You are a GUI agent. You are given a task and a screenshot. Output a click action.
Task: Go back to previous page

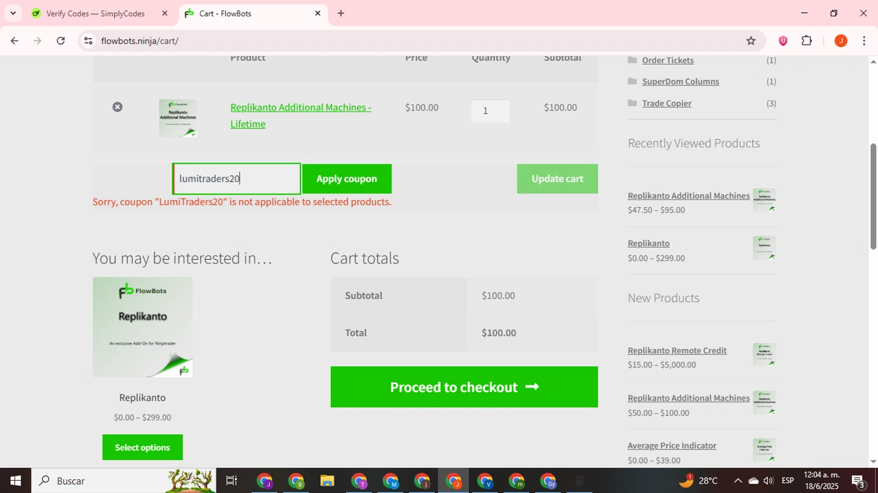pyautogui.click(x=15, y=41)
